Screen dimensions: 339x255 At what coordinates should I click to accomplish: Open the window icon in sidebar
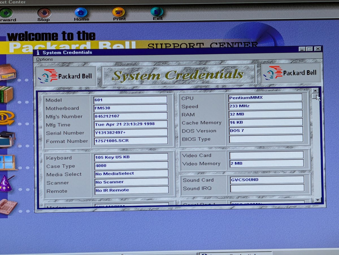(8, 162)
